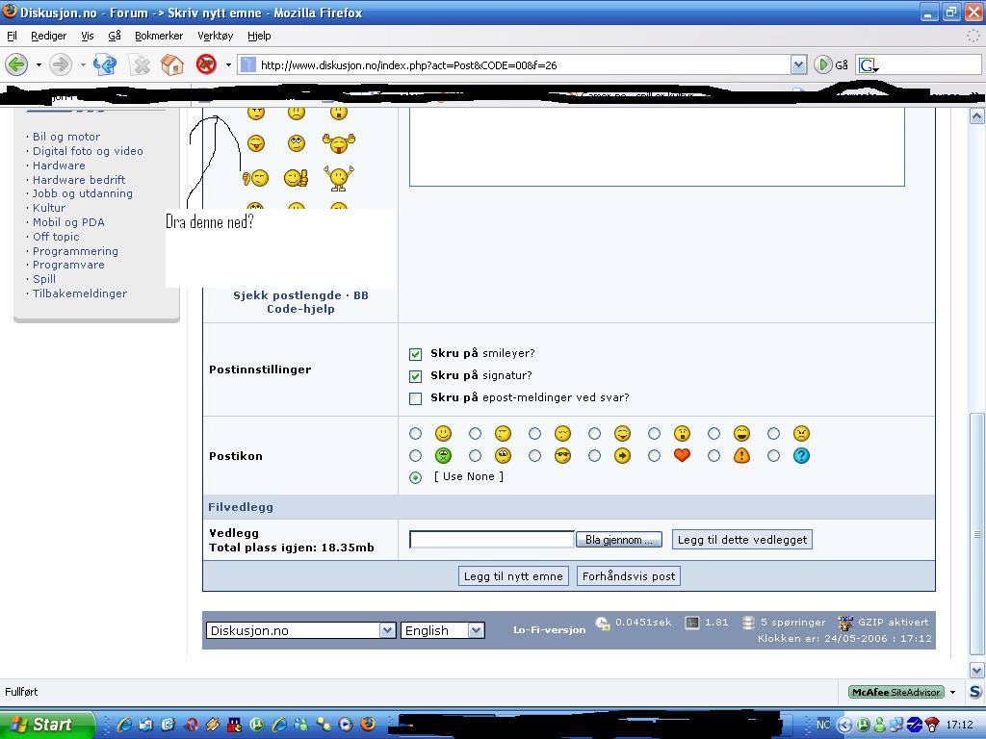The image size is (986, 739).
Task: Open the Diskusjon.no skin dropdown
Action: [x=300, y=630]
